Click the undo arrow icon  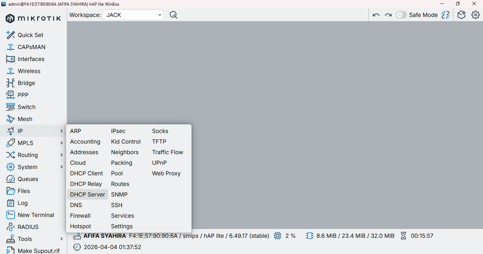point(376,15)
